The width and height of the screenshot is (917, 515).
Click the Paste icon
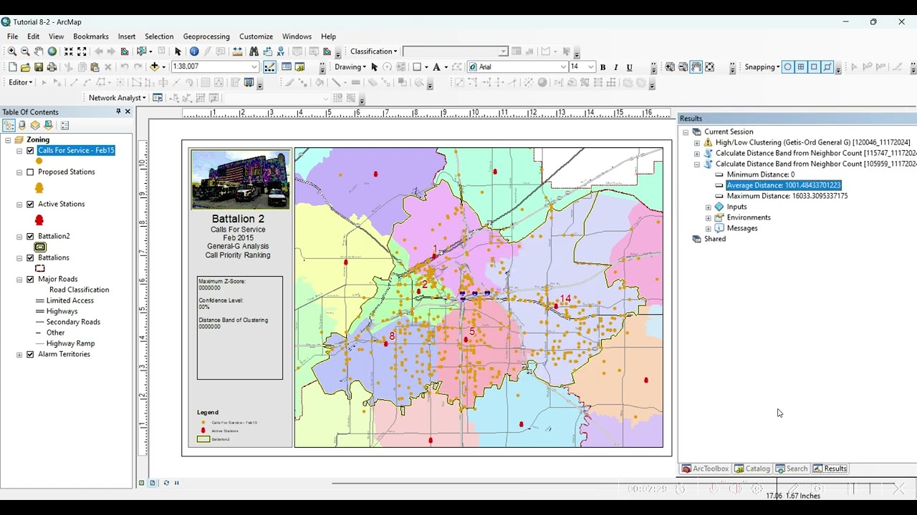(95, 67)
